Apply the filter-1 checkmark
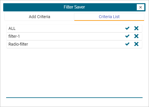Screen dimensions: 149x107 coord(127,36)
